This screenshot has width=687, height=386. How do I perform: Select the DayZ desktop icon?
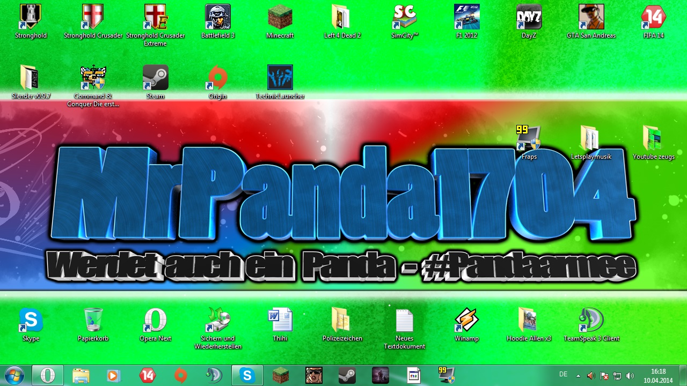tap(529, 18)
